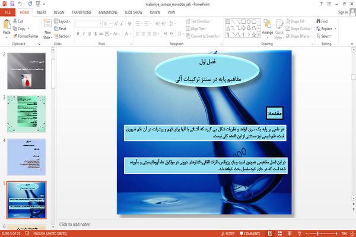Switch to the DESIGN tab
This screenshot has width=356, height=237.
[59, 12]
